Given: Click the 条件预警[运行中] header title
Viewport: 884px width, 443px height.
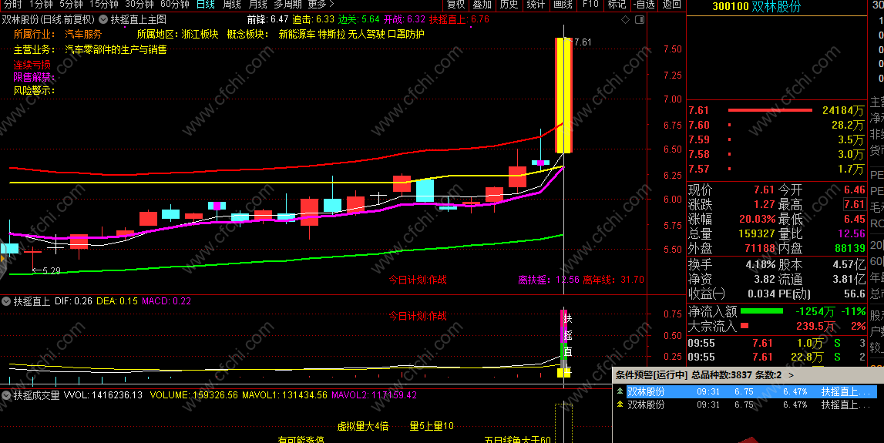Looking at the screenshot, I should point(652,374).
